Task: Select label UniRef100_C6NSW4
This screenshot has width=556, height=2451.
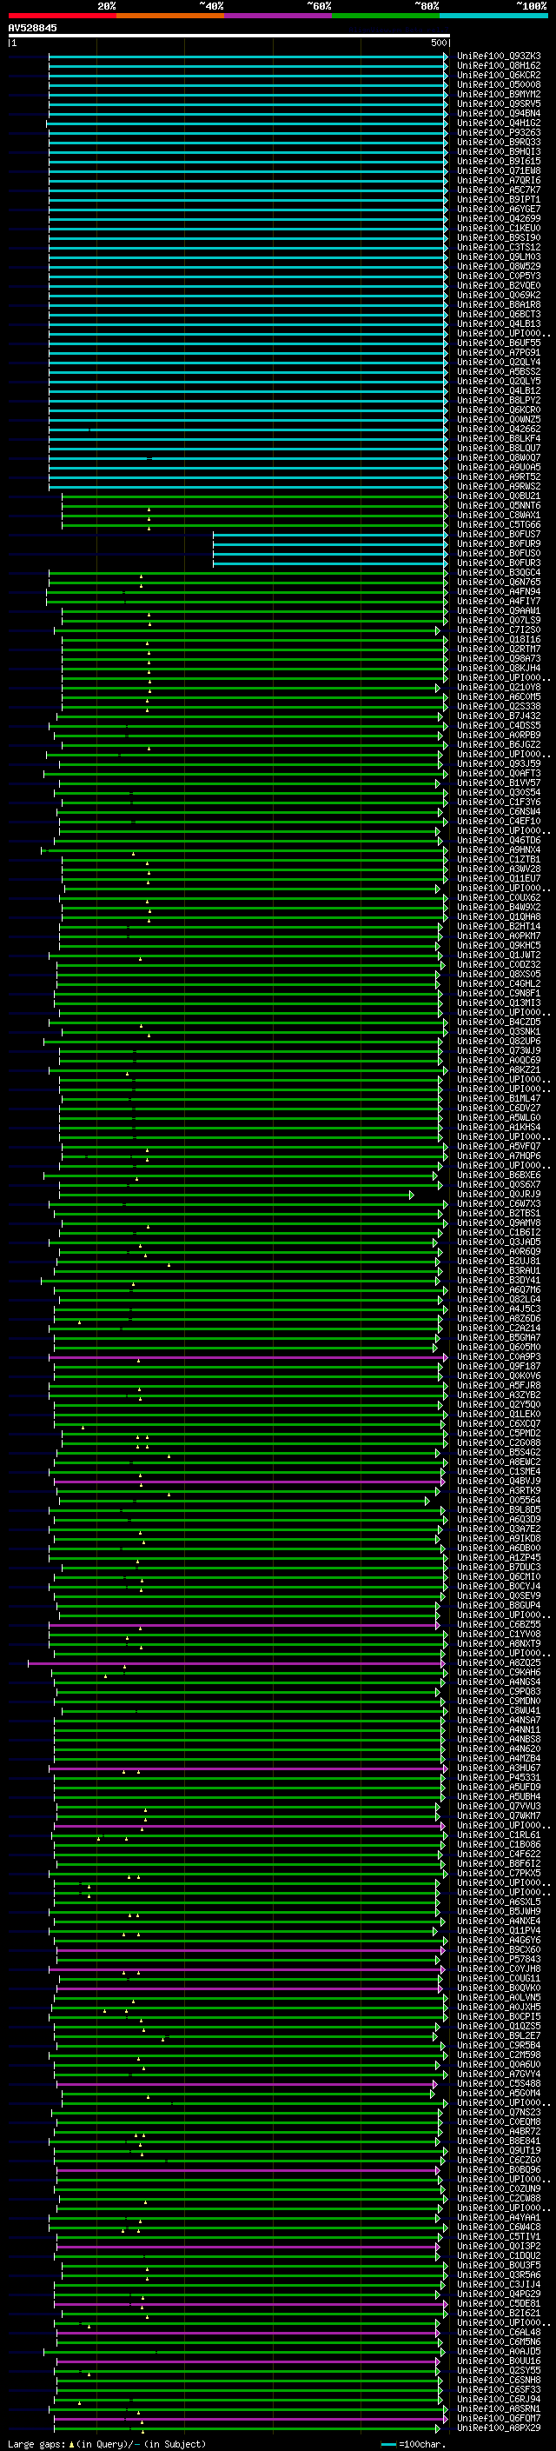Action: pyautogui.click(x=499, y=811)
